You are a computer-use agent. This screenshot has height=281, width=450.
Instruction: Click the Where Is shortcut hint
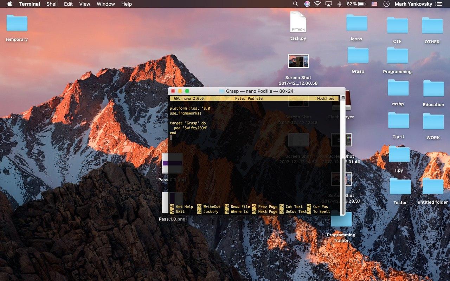click(x=236, y=211)
